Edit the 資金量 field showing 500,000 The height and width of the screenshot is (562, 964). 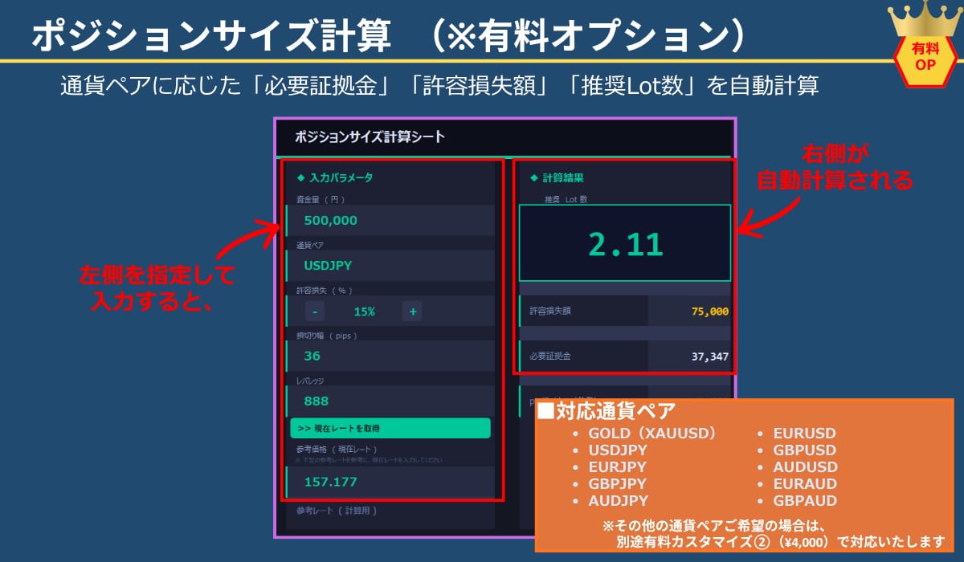coord(390,220)
